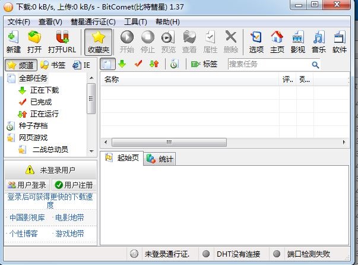Click the 停止 stop toolbar icon
Viewport: 358px width, 265px height.
click(x=148, y=42)
